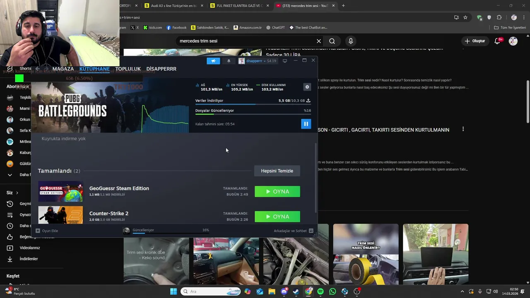
Task: Open Facebook bookmark
Action: [177, 28]
